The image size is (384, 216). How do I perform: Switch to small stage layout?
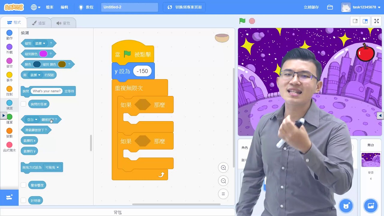coord(355,21)
